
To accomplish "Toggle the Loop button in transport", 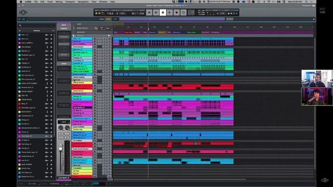I will pyautogui.click(x=184, y=12).
